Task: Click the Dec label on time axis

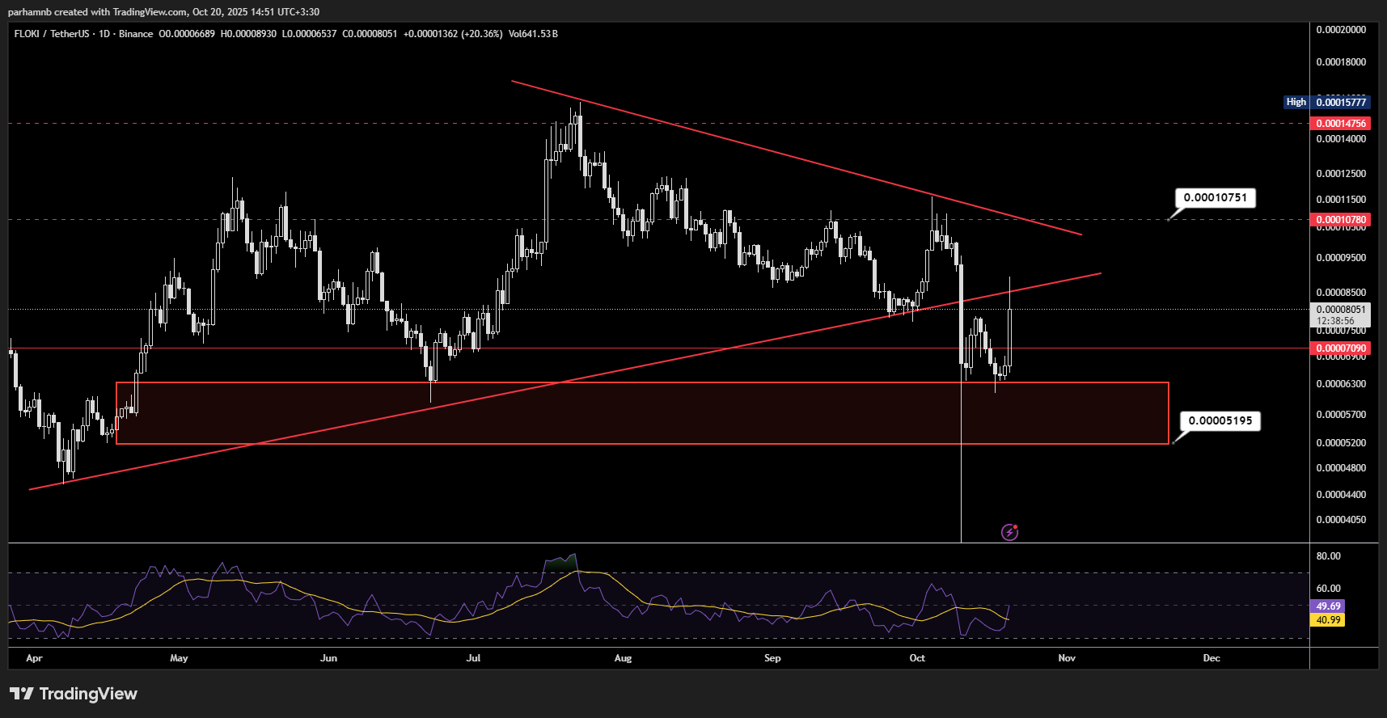Action: click(x=1211, y=658)
